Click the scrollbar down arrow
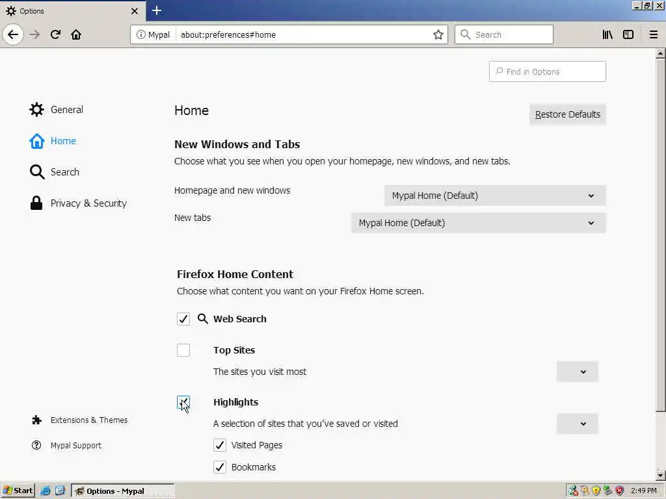The width and height of the screenshot is (666, 499). coord(660,475)
